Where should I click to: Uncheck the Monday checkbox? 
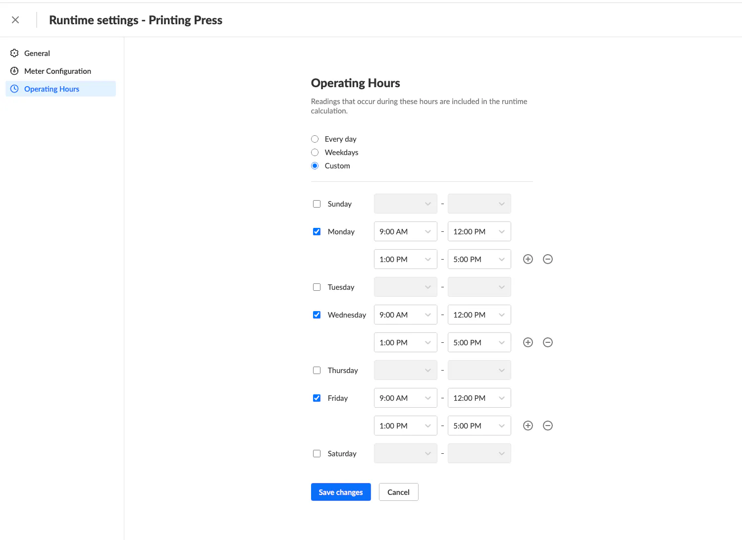(x=317, y=231)
